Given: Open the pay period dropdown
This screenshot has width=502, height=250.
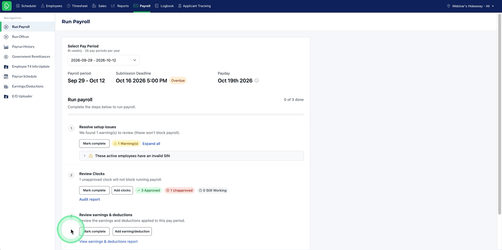Looking at the screenshot, I should (x=104, y=60).
